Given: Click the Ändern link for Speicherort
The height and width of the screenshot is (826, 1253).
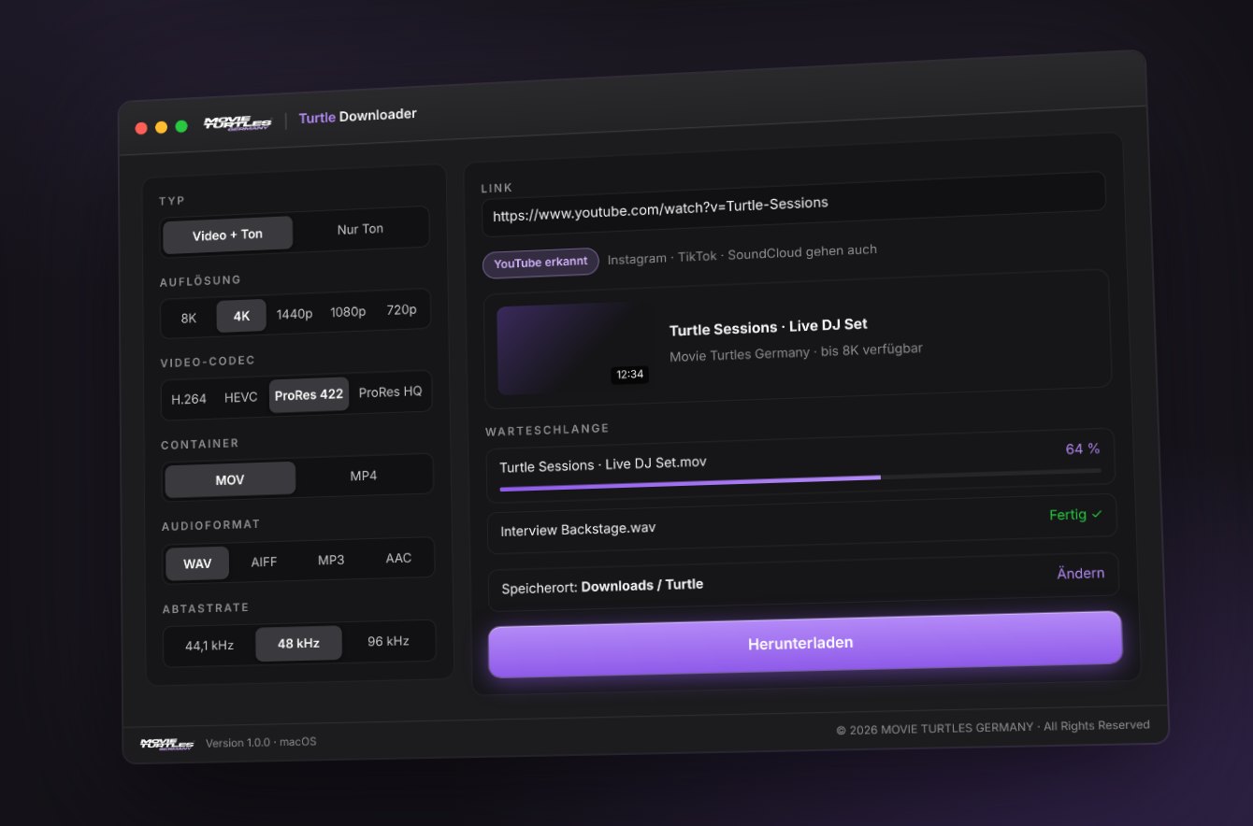Looking at the screenshot, I should (x=1081, y=573).
